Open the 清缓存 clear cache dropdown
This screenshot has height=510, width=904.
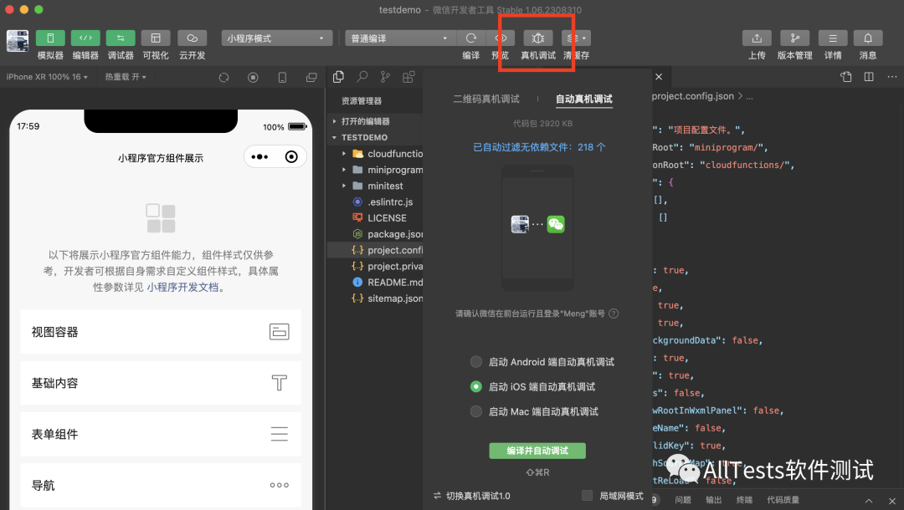point(576,38)
